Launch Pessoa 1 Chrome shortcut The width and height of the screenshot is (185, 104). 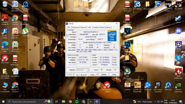click(15, 87)
